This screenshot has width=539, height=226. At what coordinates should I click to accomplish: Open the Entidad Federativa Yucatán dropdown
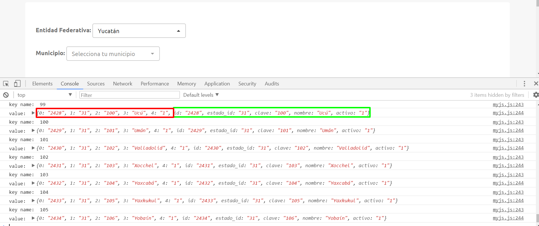139,31
